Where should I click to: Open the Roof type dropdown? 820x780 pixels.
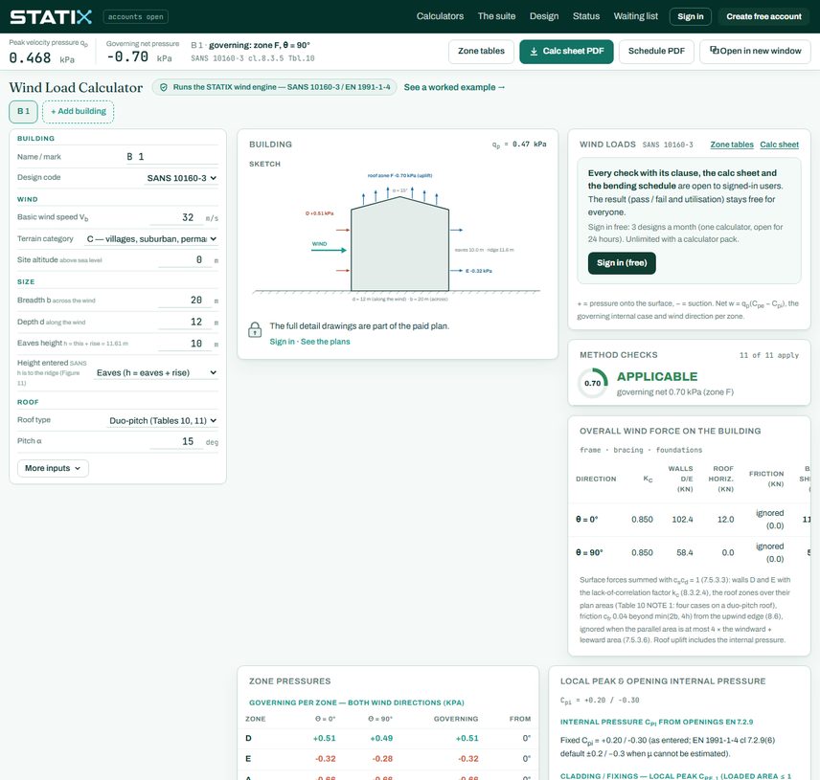pyautogui.click(x=163, y=420)
